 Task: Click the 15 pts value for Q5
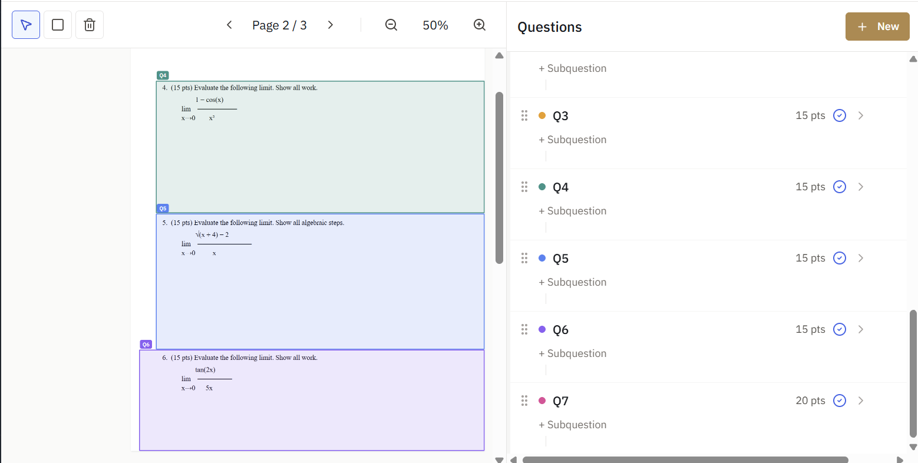(810, 258)
